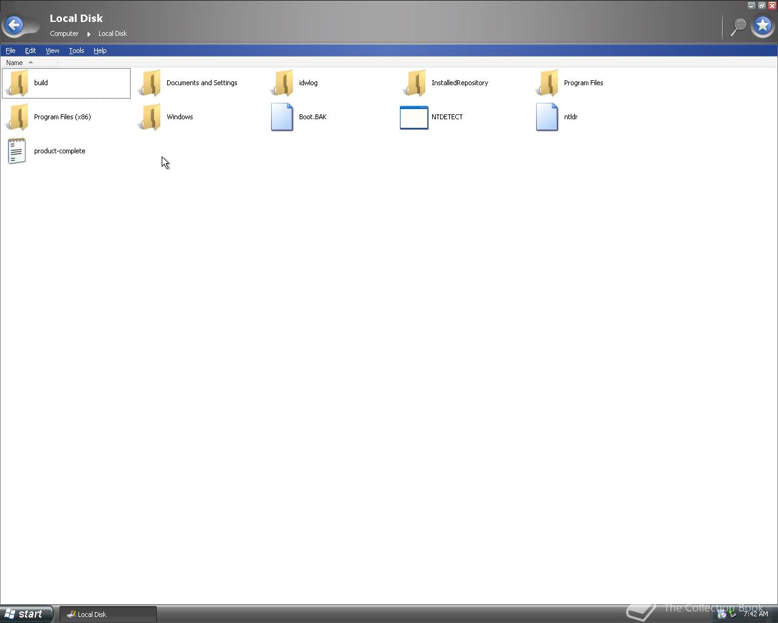Click the disc tray icon in system tray
This screenshot has width=778, height=623.
(x=721, y=614)
